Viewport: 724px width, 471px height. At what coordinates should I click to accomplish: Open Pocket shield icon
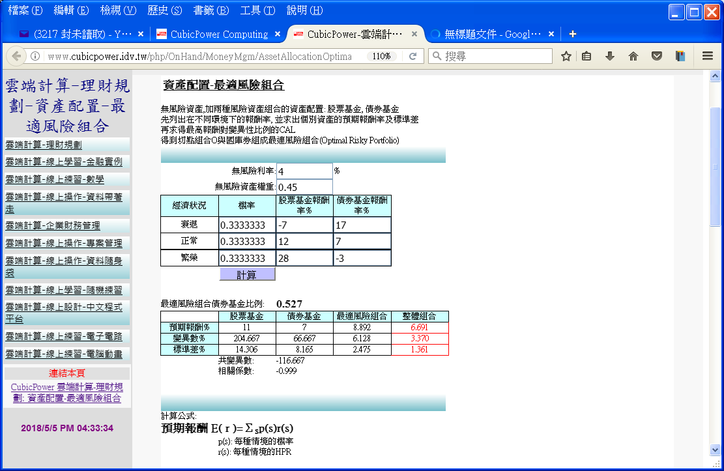click(657, 56)
